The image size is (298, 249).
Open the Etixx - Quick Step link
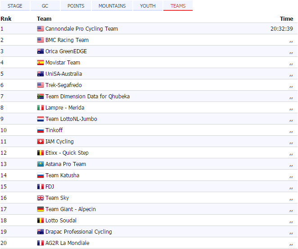[67, 153]
